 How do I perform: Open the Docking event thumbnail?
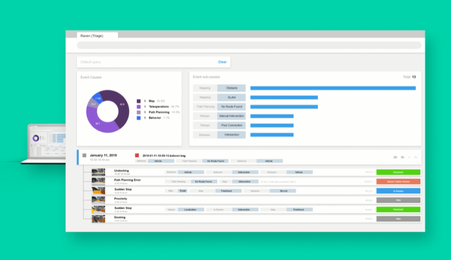(98, 218)
